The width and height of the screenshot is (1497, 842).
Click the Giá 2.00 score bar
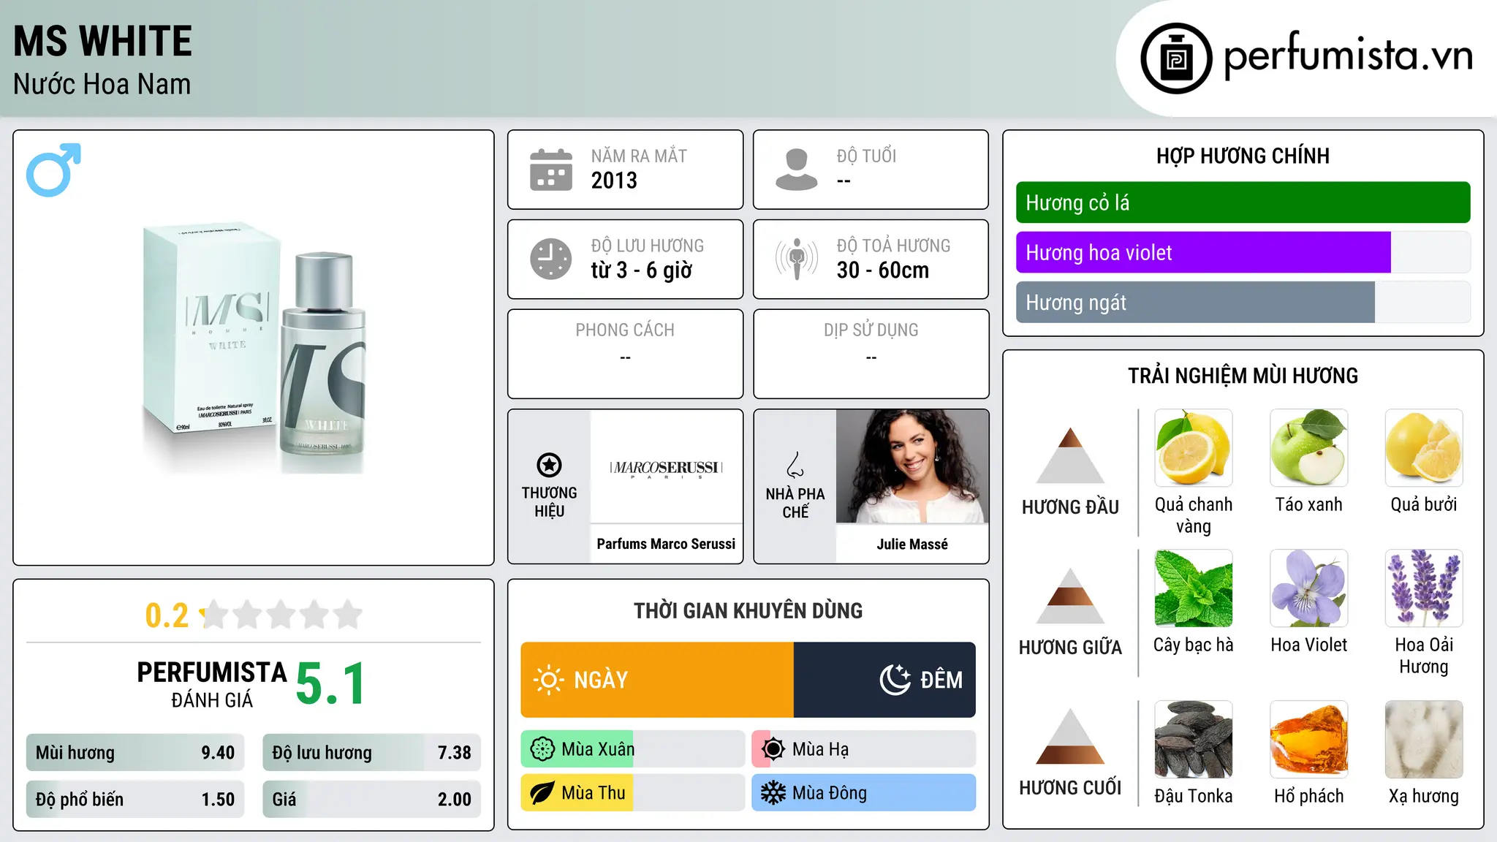pos(371,799)
